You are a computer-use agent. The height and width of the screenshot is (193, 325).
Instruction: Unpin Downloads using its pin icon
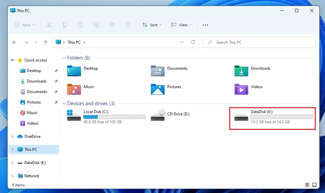(x=56, y=81)
